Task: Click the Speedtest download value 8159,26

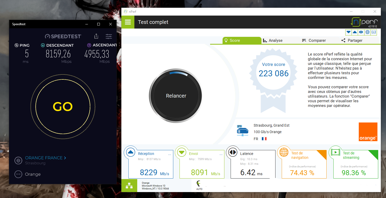Action: 58,54
